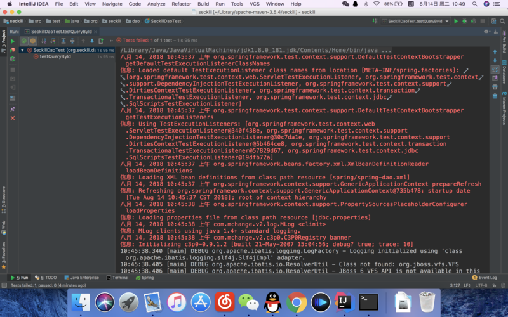Click the Run tool window button in the bottom bar
This screenshot has height=317, width=508.
point(19,278)
